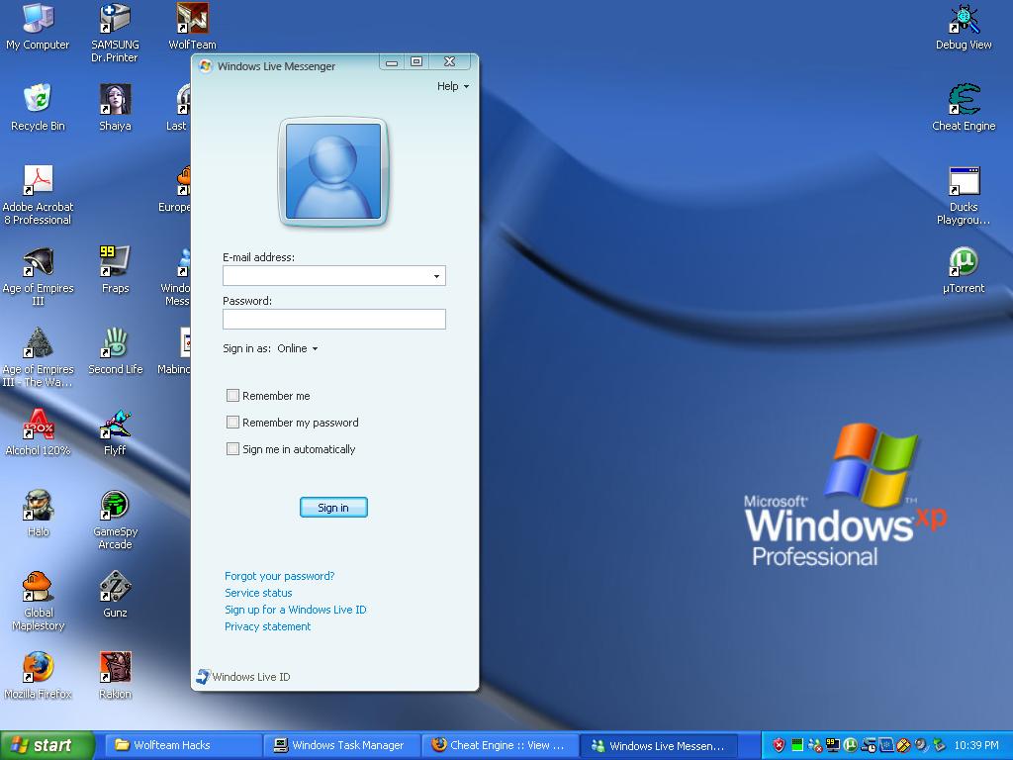
Task: Click the Gunz desktop icon
Action: (115, 594)
